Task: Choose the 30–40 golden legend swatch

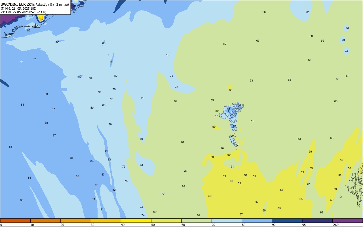Action: click(x=106, y=220)
